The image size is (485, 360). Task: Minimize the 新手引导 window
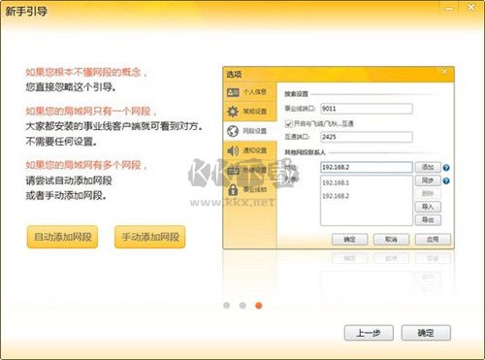pos(449,8)
